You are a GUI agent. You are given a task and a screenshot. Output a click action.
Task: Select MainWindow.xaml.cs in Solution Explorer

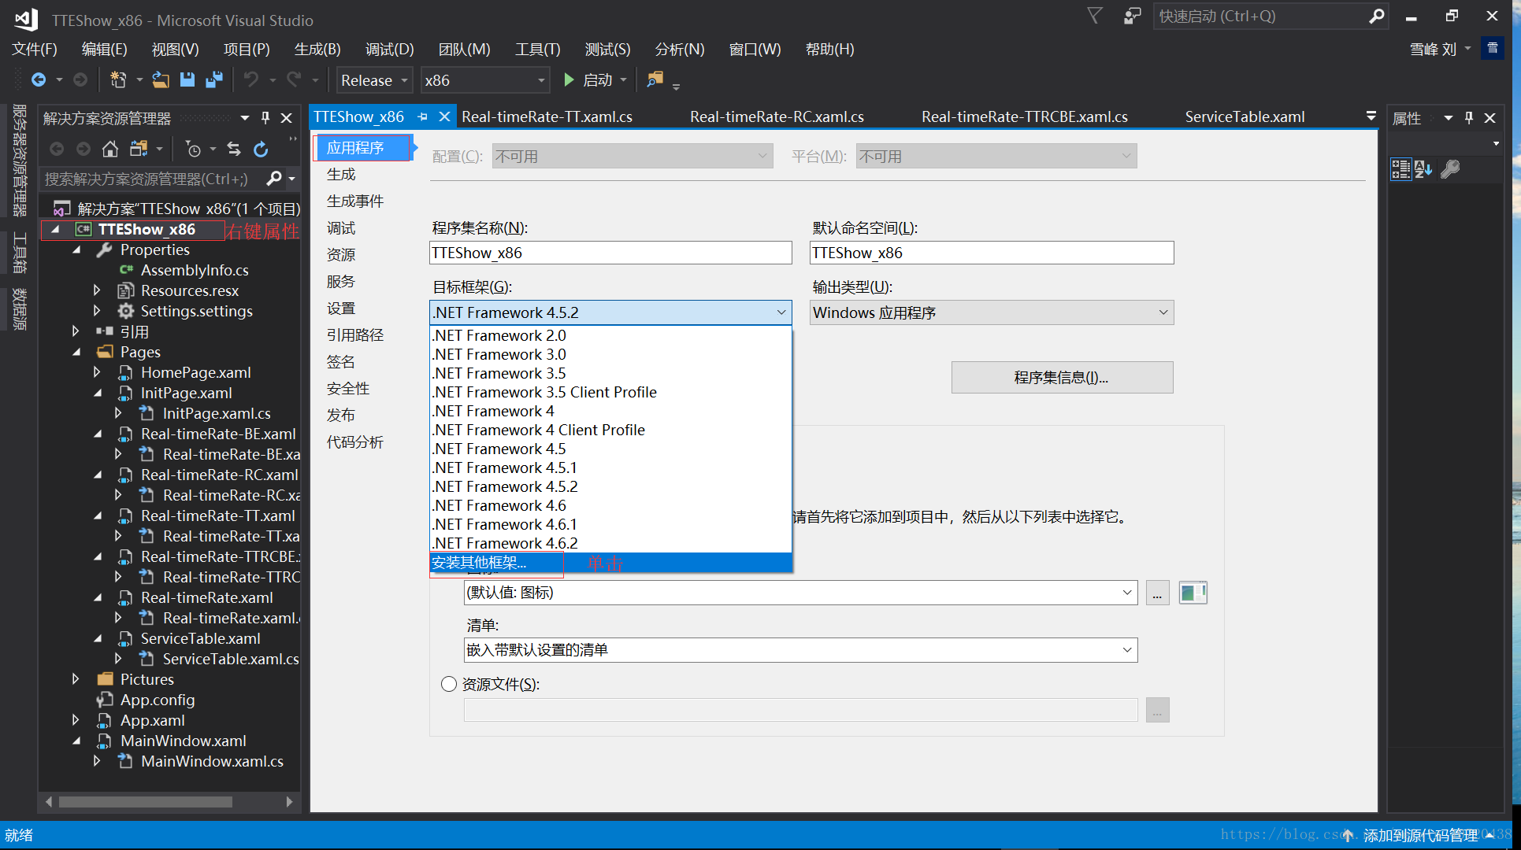(212, 761)
